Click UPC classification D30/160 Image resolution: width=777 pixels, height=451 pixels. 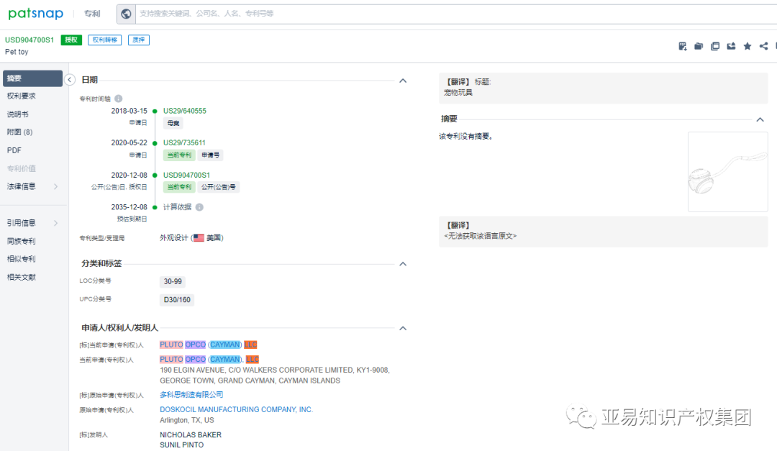pos(177,300)
